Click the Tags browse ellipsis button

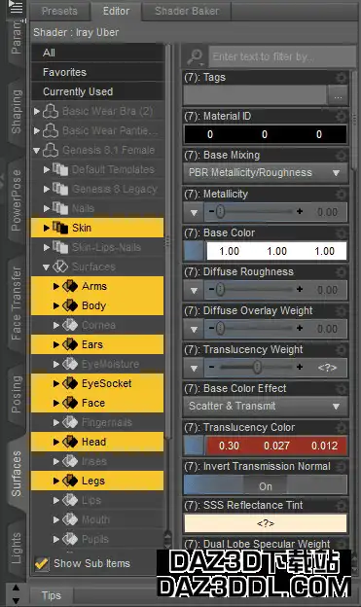(x=338, y=96)
